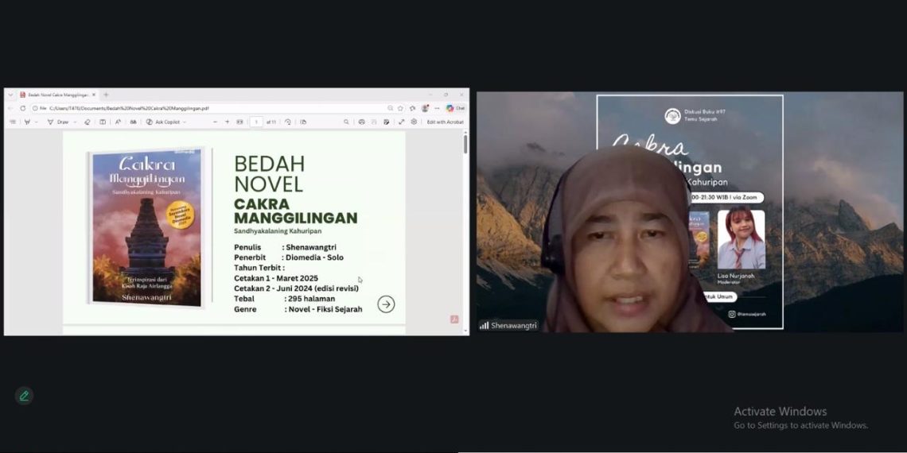Rotate the PDF page
The width and height of the screenshot is (907, 453).
pyautogui.click(x=287, y=122)
